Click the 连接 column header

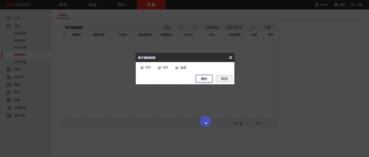pos(254,35)
